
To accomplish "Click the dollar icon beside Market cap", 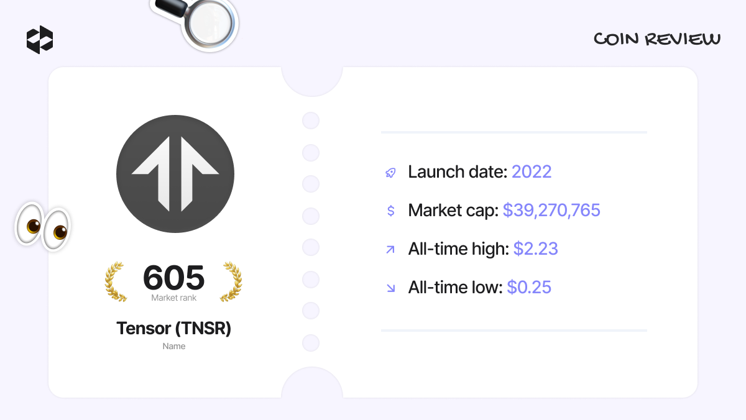I will pyautogui.click(x=390, y=211).
